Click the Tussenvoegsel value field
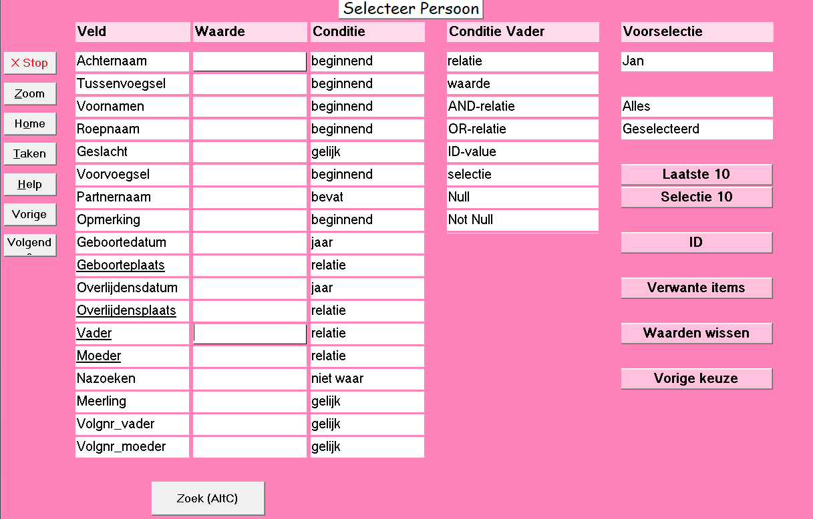The image size is (813, 519). point(250,84)
